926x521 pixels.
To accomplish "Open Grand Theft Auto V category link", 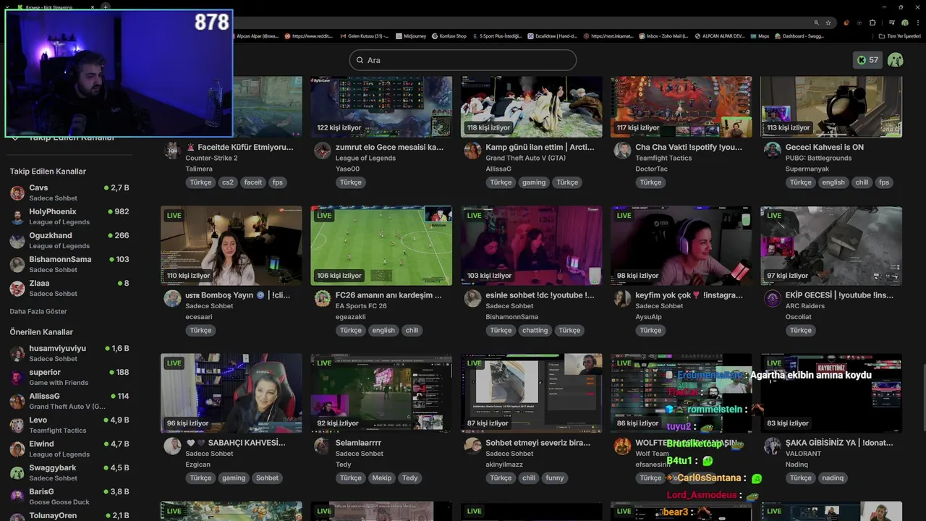I will [526, 158].
